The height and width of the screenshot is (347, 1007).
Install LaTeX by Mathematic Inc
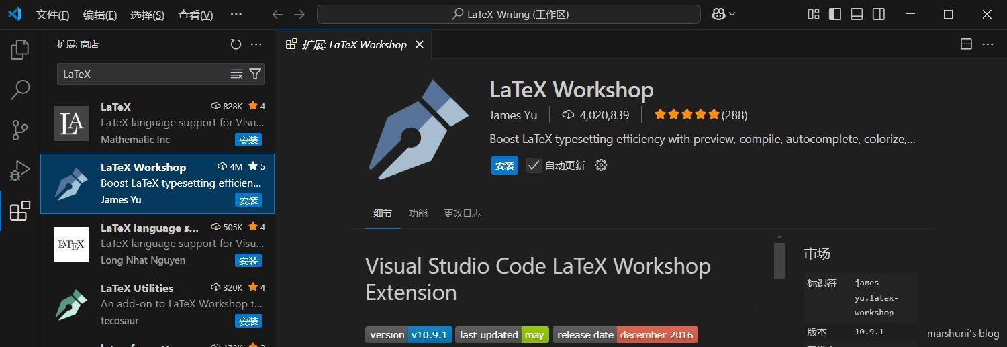click(x=248, y=140)
